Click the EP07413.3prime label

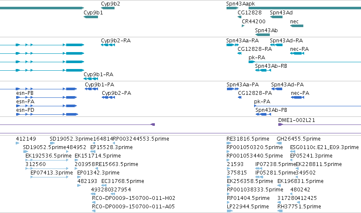tap(52, 173)
